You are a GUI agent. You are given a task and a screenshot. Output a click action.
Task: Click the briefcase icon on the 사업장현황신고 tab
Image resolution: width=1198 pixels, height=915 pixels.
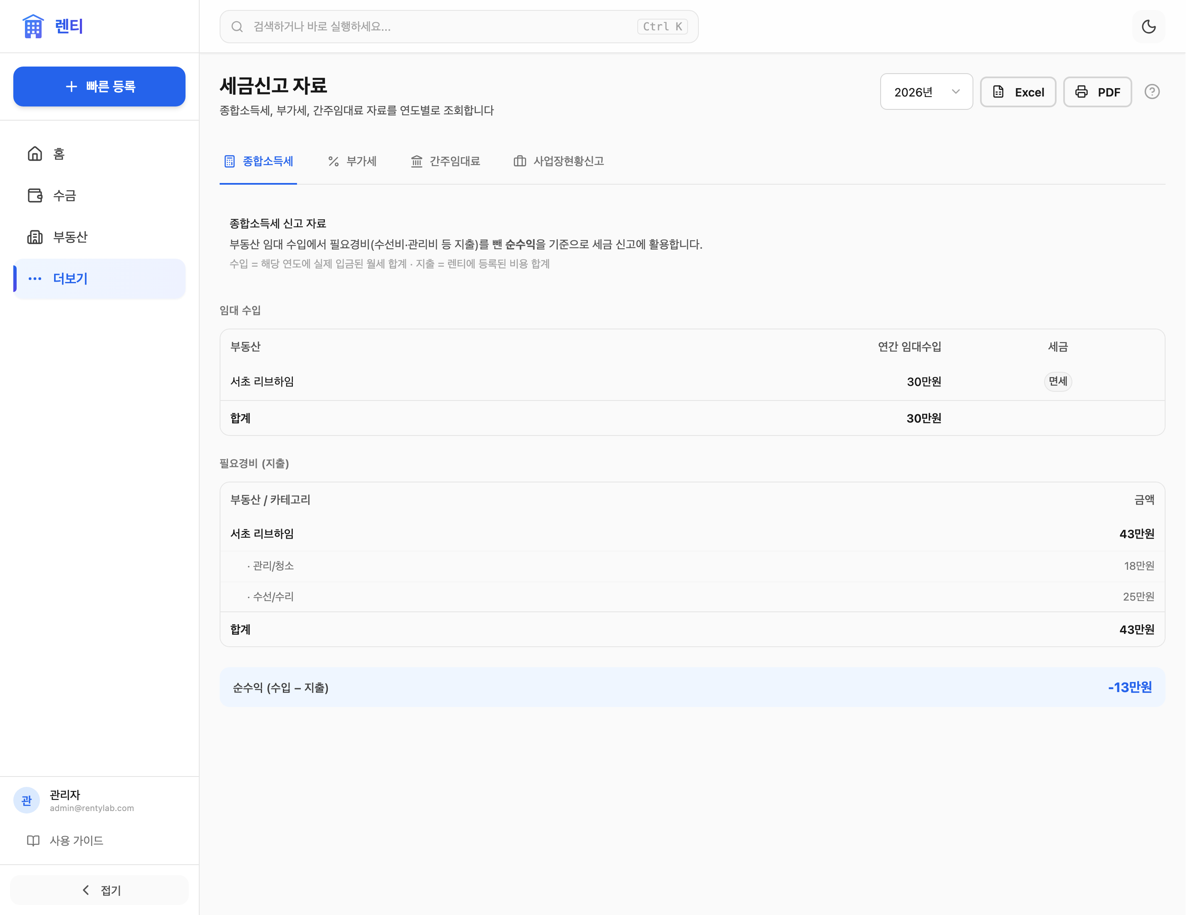tap(520, 161)
